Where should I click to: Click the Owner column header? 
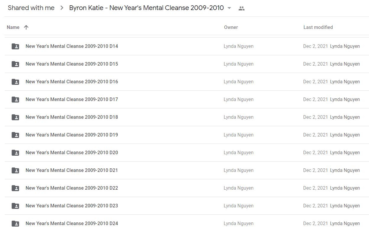231,27
